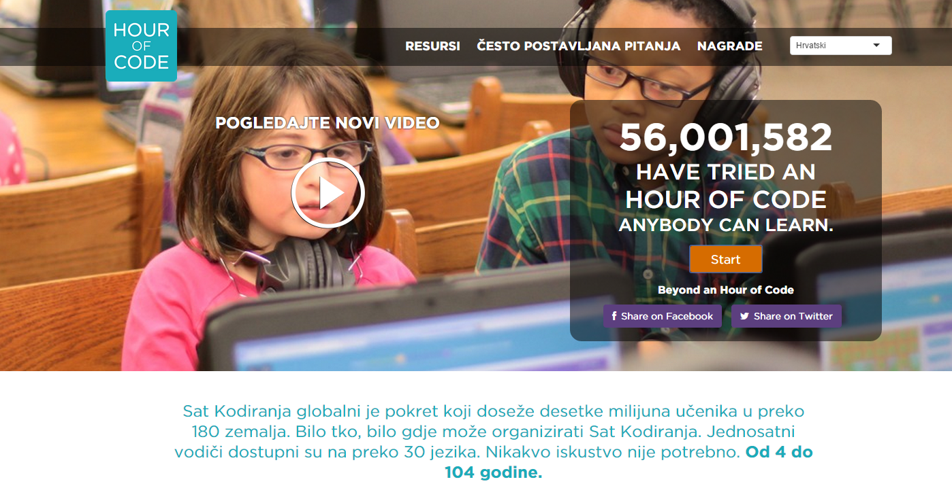Play the new video with circular play button
This screenshot has height=503, width=952.
[x=328, y=193]
